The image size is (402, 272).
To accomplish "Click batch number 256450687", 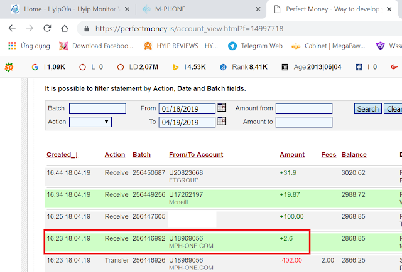I will pos(149,173).
